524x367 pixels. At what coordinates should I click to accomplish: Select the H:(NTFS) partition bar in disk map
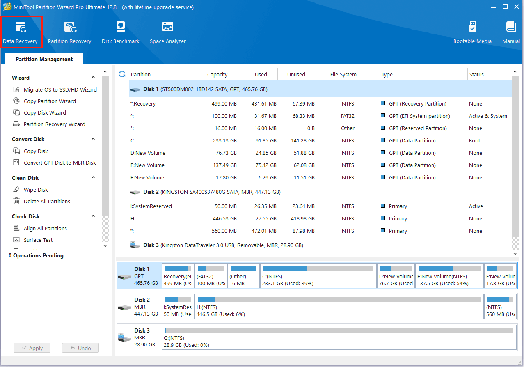(x=339, y=307)
